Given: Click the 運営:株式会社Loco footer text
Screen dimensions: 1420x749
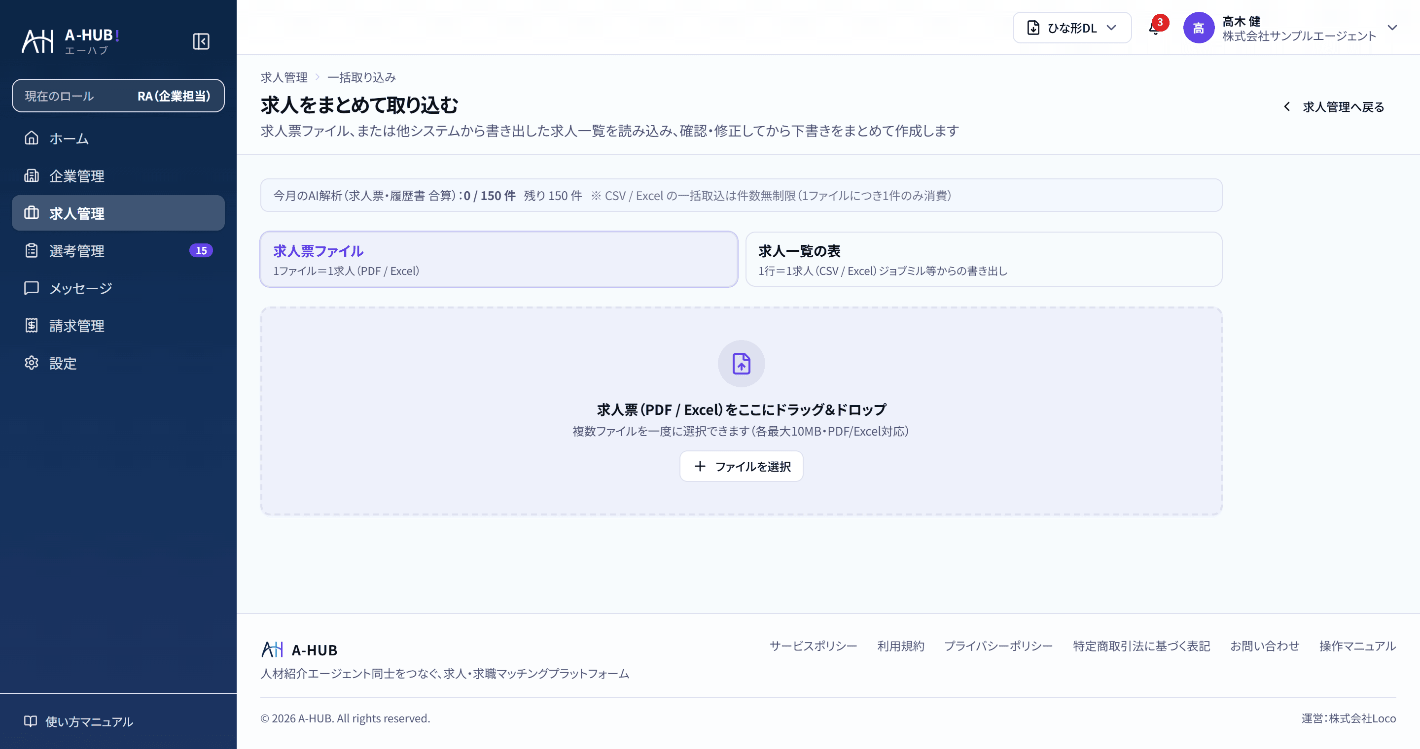Looking at the screenshot, I should [1349, 718].
